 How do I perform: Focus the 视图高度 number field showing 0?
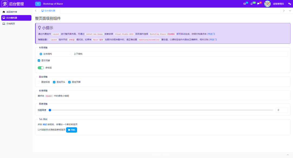coord(282,110)
